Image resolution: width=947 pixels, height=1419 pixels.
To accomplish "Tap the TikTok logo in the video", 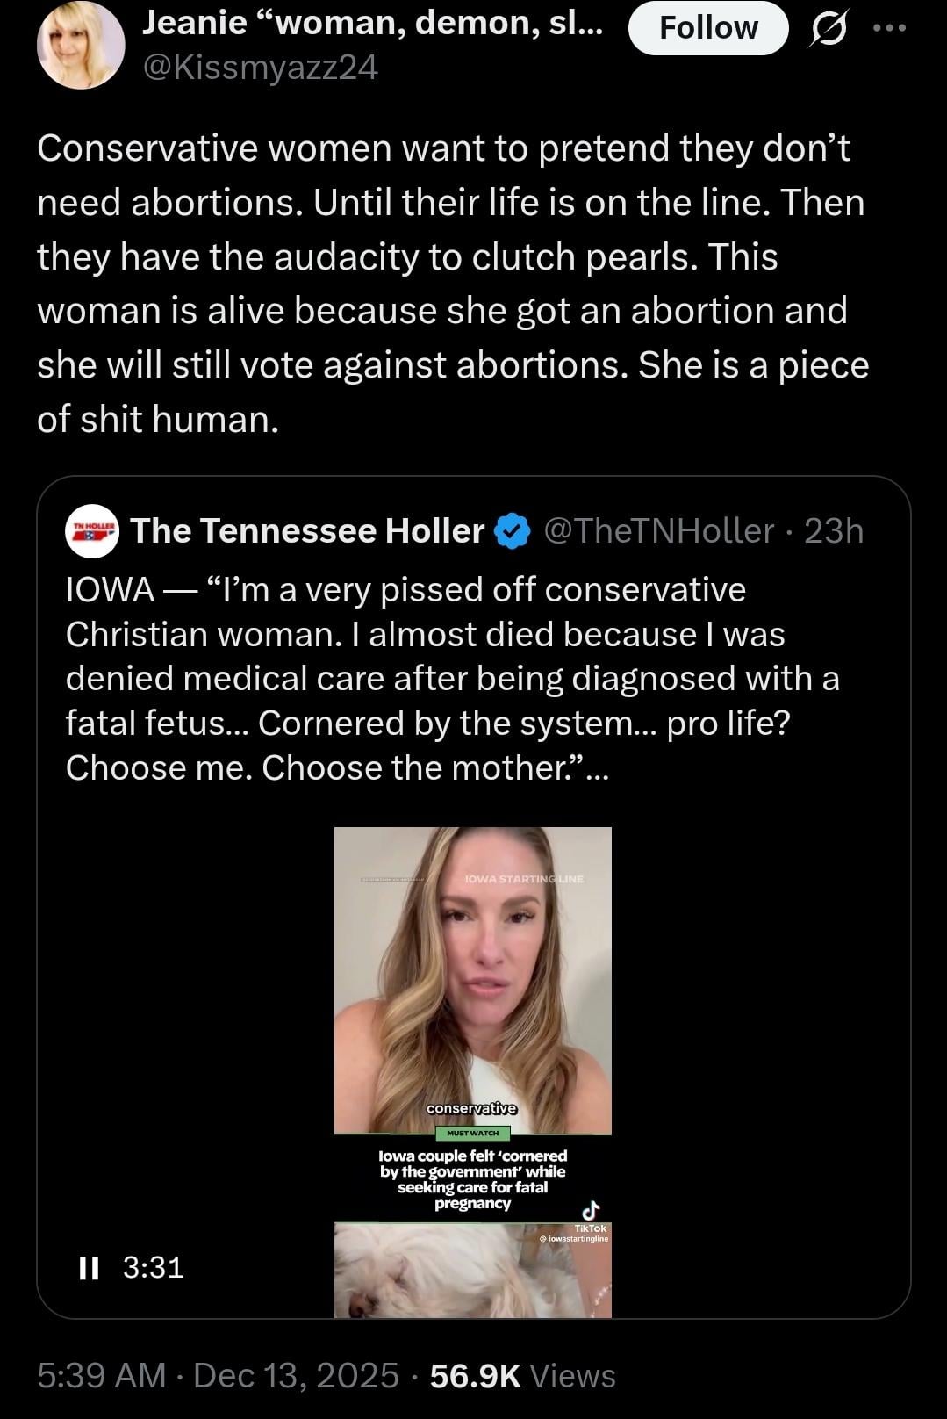I will (592, 1212).
